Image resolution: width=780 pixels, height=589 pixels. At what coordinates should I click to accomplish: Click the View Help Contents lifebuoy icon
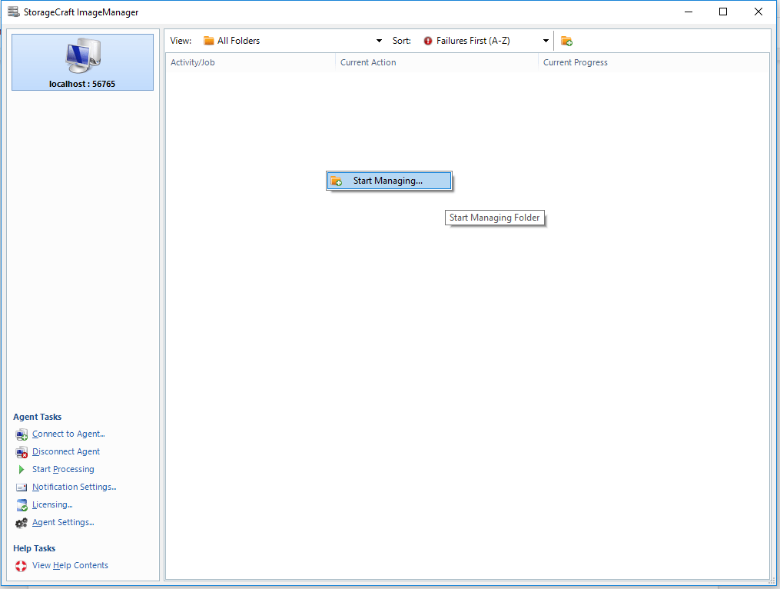click(x=21, y=565)
